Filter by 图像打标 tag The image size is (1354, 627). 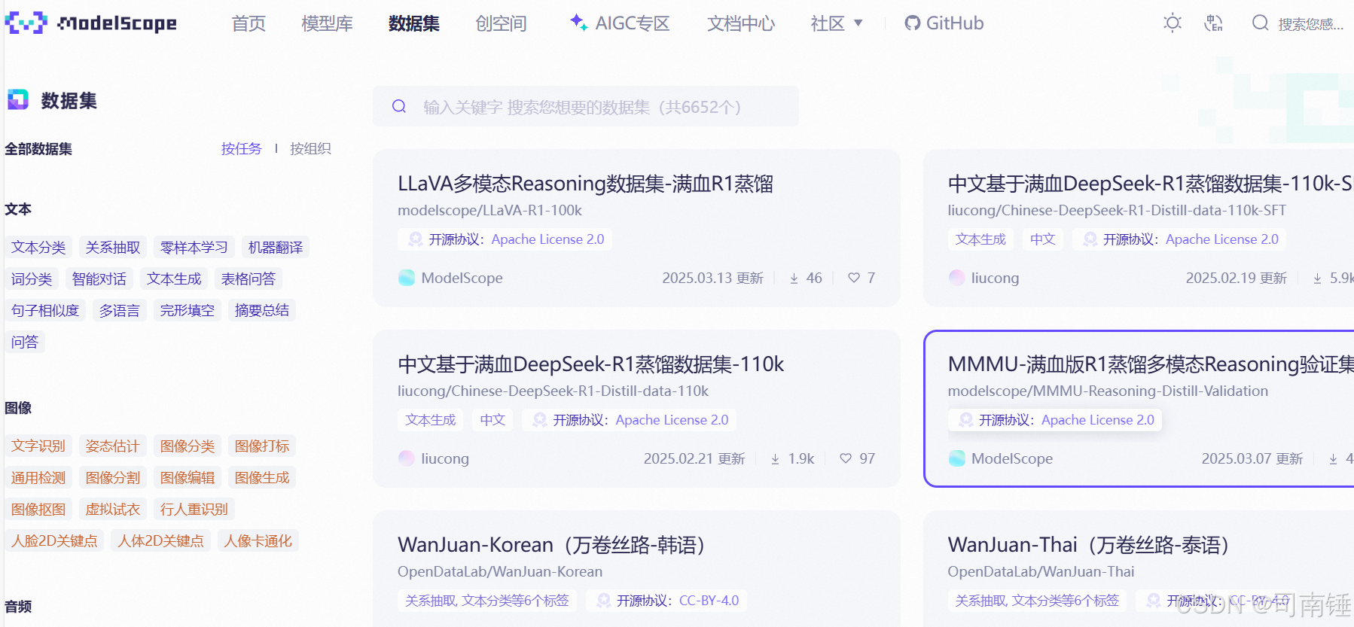[x=262, y=446]
